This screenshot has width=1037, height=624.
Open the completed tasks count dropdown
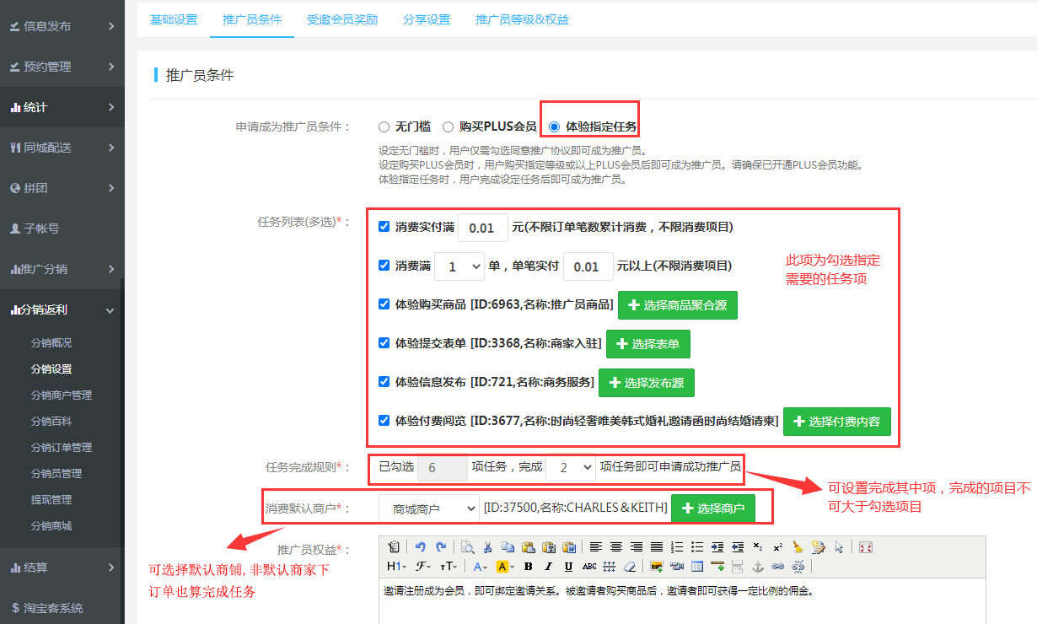570,468
